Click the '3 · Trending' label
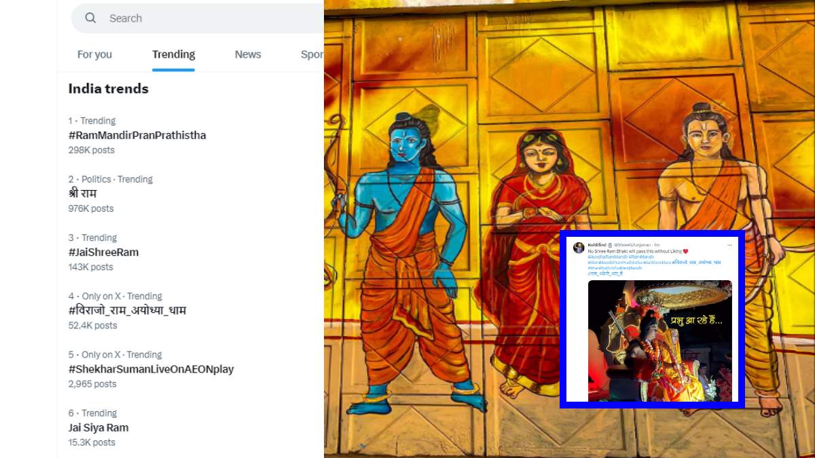815x458 pixels. coord(92,237)
